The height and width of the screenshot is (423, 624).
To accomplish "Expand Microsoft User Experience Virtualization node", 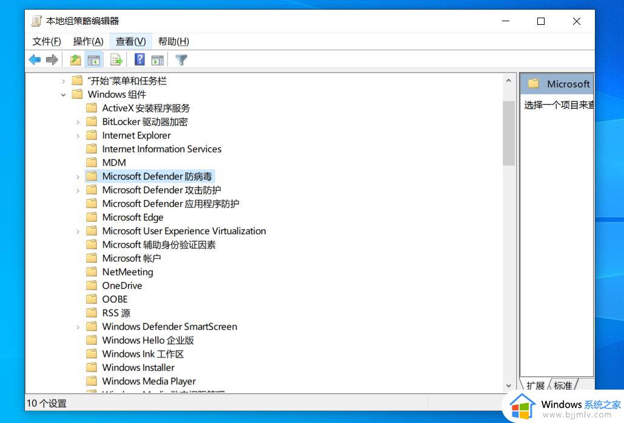I will (78, 231).
